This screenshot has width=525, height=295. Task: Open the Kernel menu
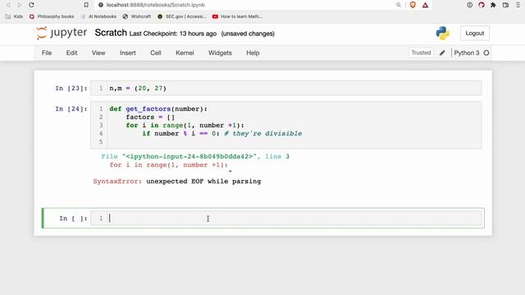point(185,52)
